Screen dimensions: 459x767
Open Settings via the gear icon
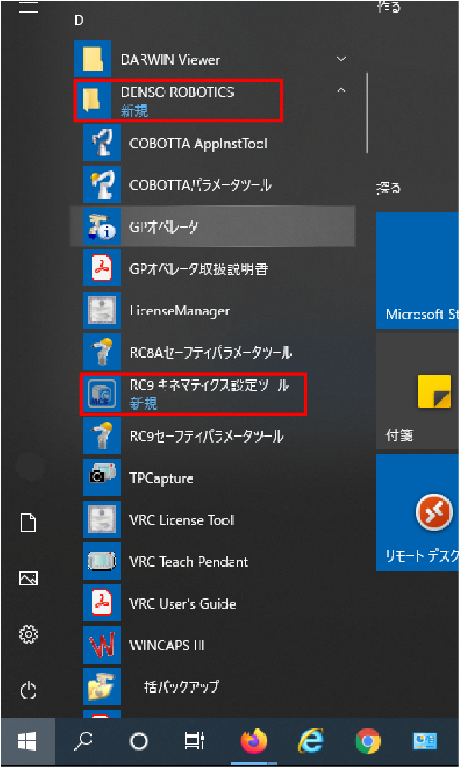click(28, 635)
